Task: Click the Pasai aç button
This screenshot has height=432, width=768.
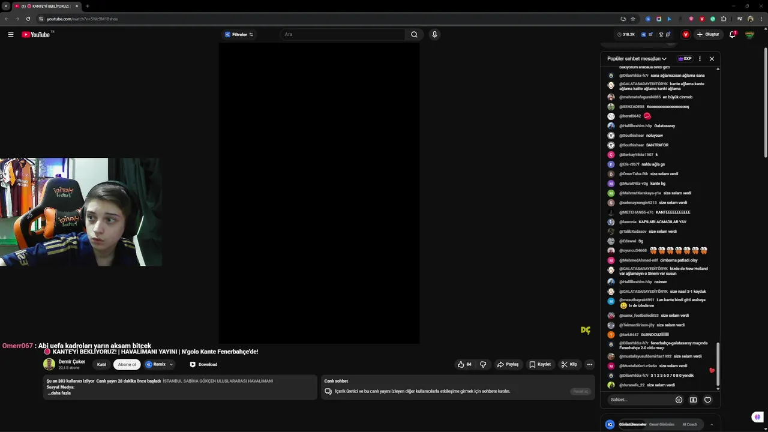Action: [x=580, y=391]
